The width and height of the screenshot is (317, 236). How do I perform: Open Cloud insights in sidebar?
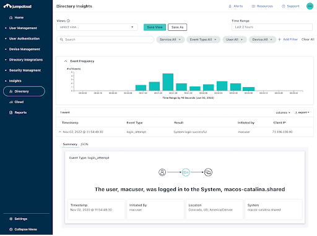pyautogui.click(x=17, y=102)
